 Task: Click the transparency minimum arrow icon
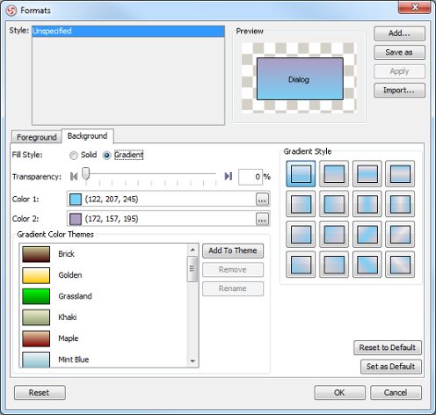(74, 177)
